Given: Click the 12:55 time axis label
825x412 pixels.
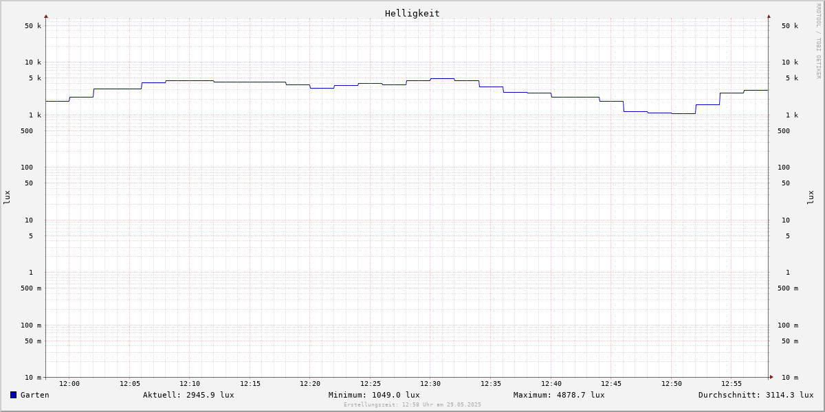Looking at the screenshot, I should coord(731,384).
